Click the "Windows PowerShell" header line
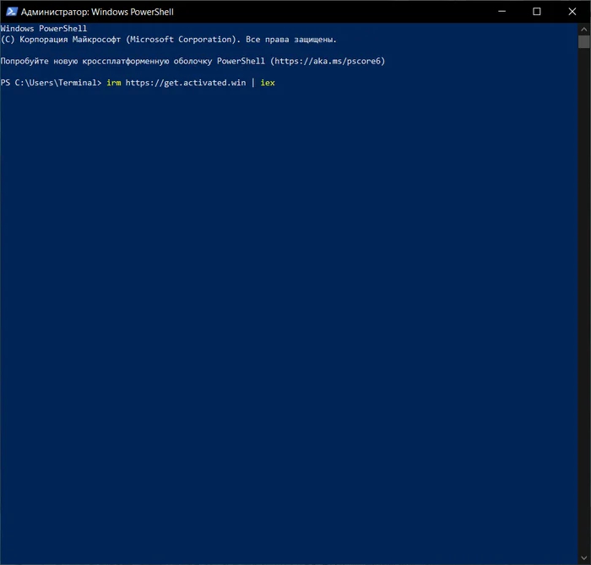Screen dimensions: 591x565 [44, 29]
